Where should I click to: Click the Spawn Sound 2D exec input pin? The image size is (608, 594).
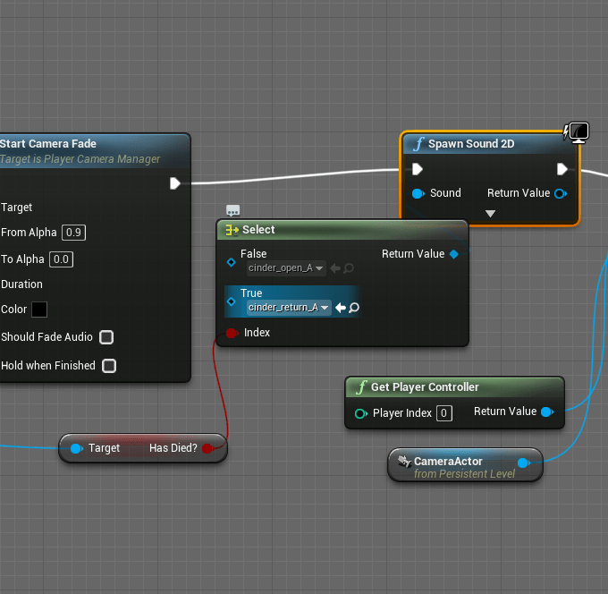[418, 169]
